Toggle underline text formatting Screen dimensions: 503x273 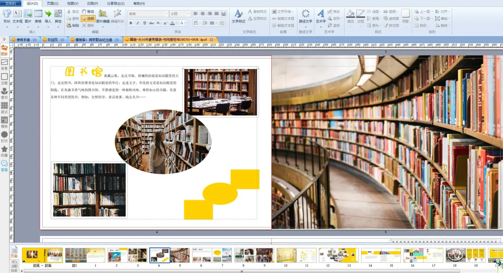[x=144, y=23]
